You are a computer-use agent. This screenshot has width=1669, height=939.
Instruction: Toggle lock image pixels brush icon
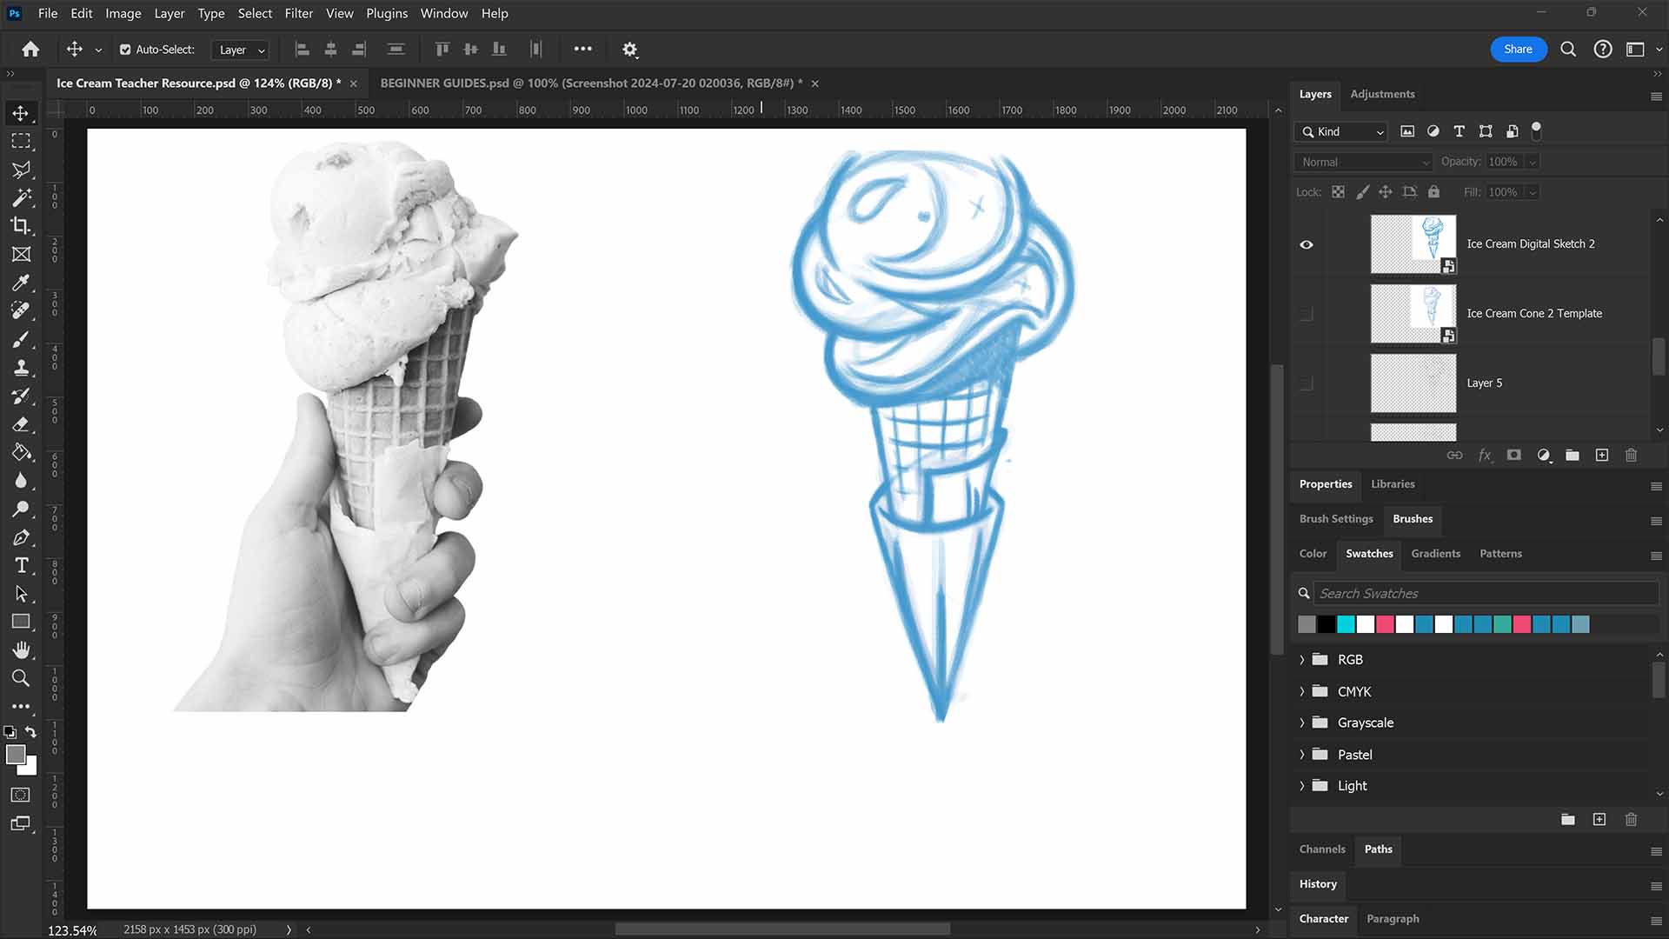click(x=1362, y=192)
